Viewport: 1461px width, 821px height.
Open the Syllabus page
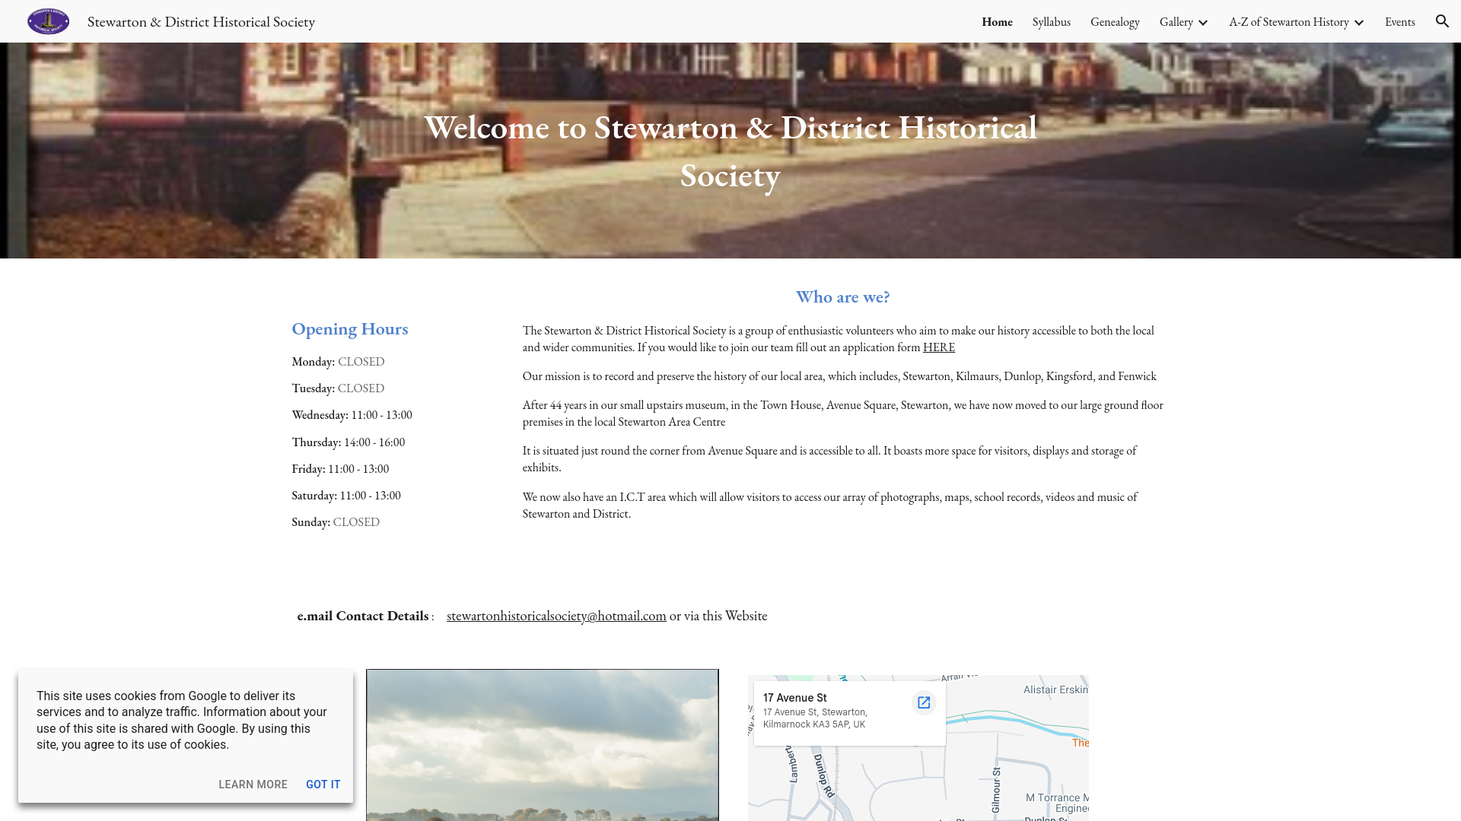click(x=1052, y=22)
